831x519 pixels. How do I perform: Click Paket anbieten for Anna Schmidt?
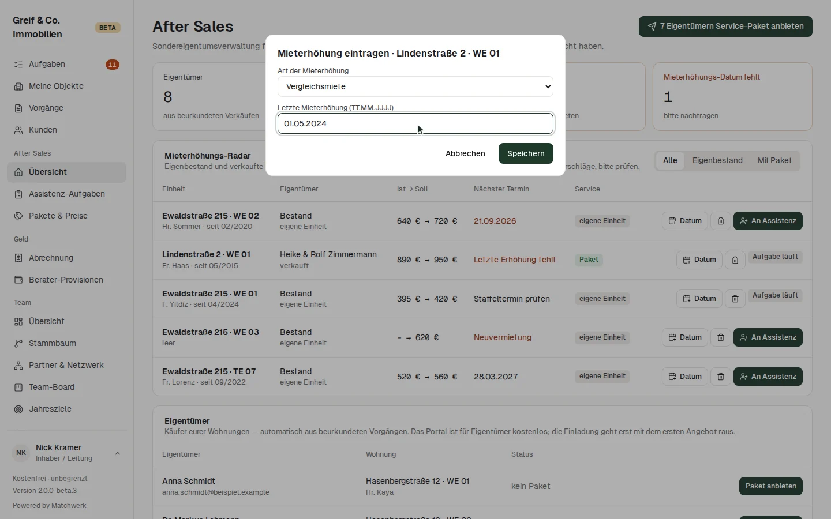click(770, 486)
